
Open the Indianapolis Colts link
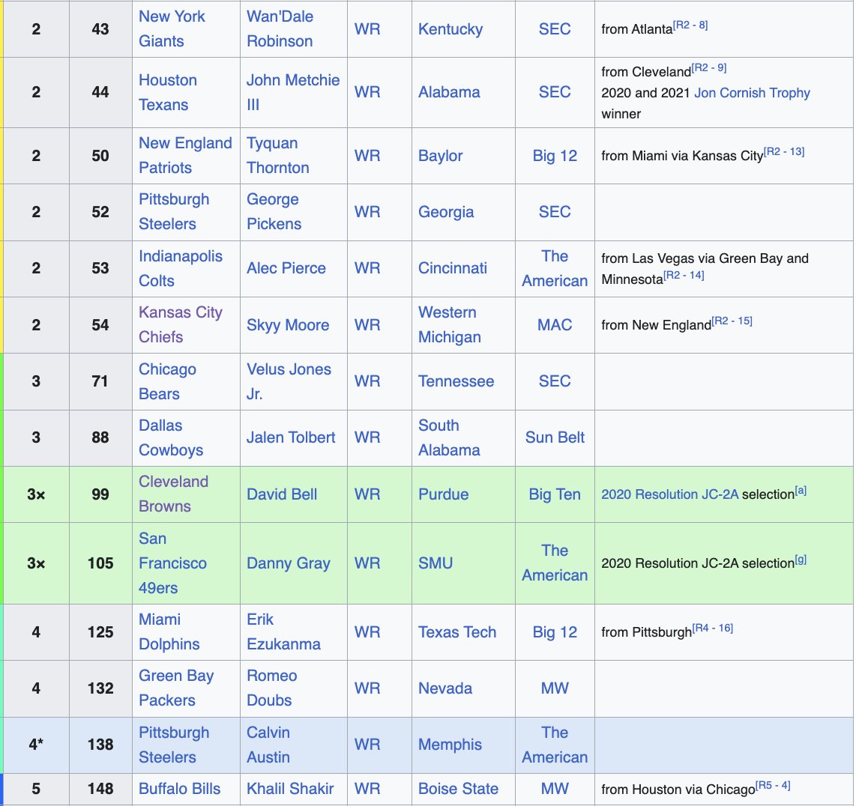click(x=180, y=268)
